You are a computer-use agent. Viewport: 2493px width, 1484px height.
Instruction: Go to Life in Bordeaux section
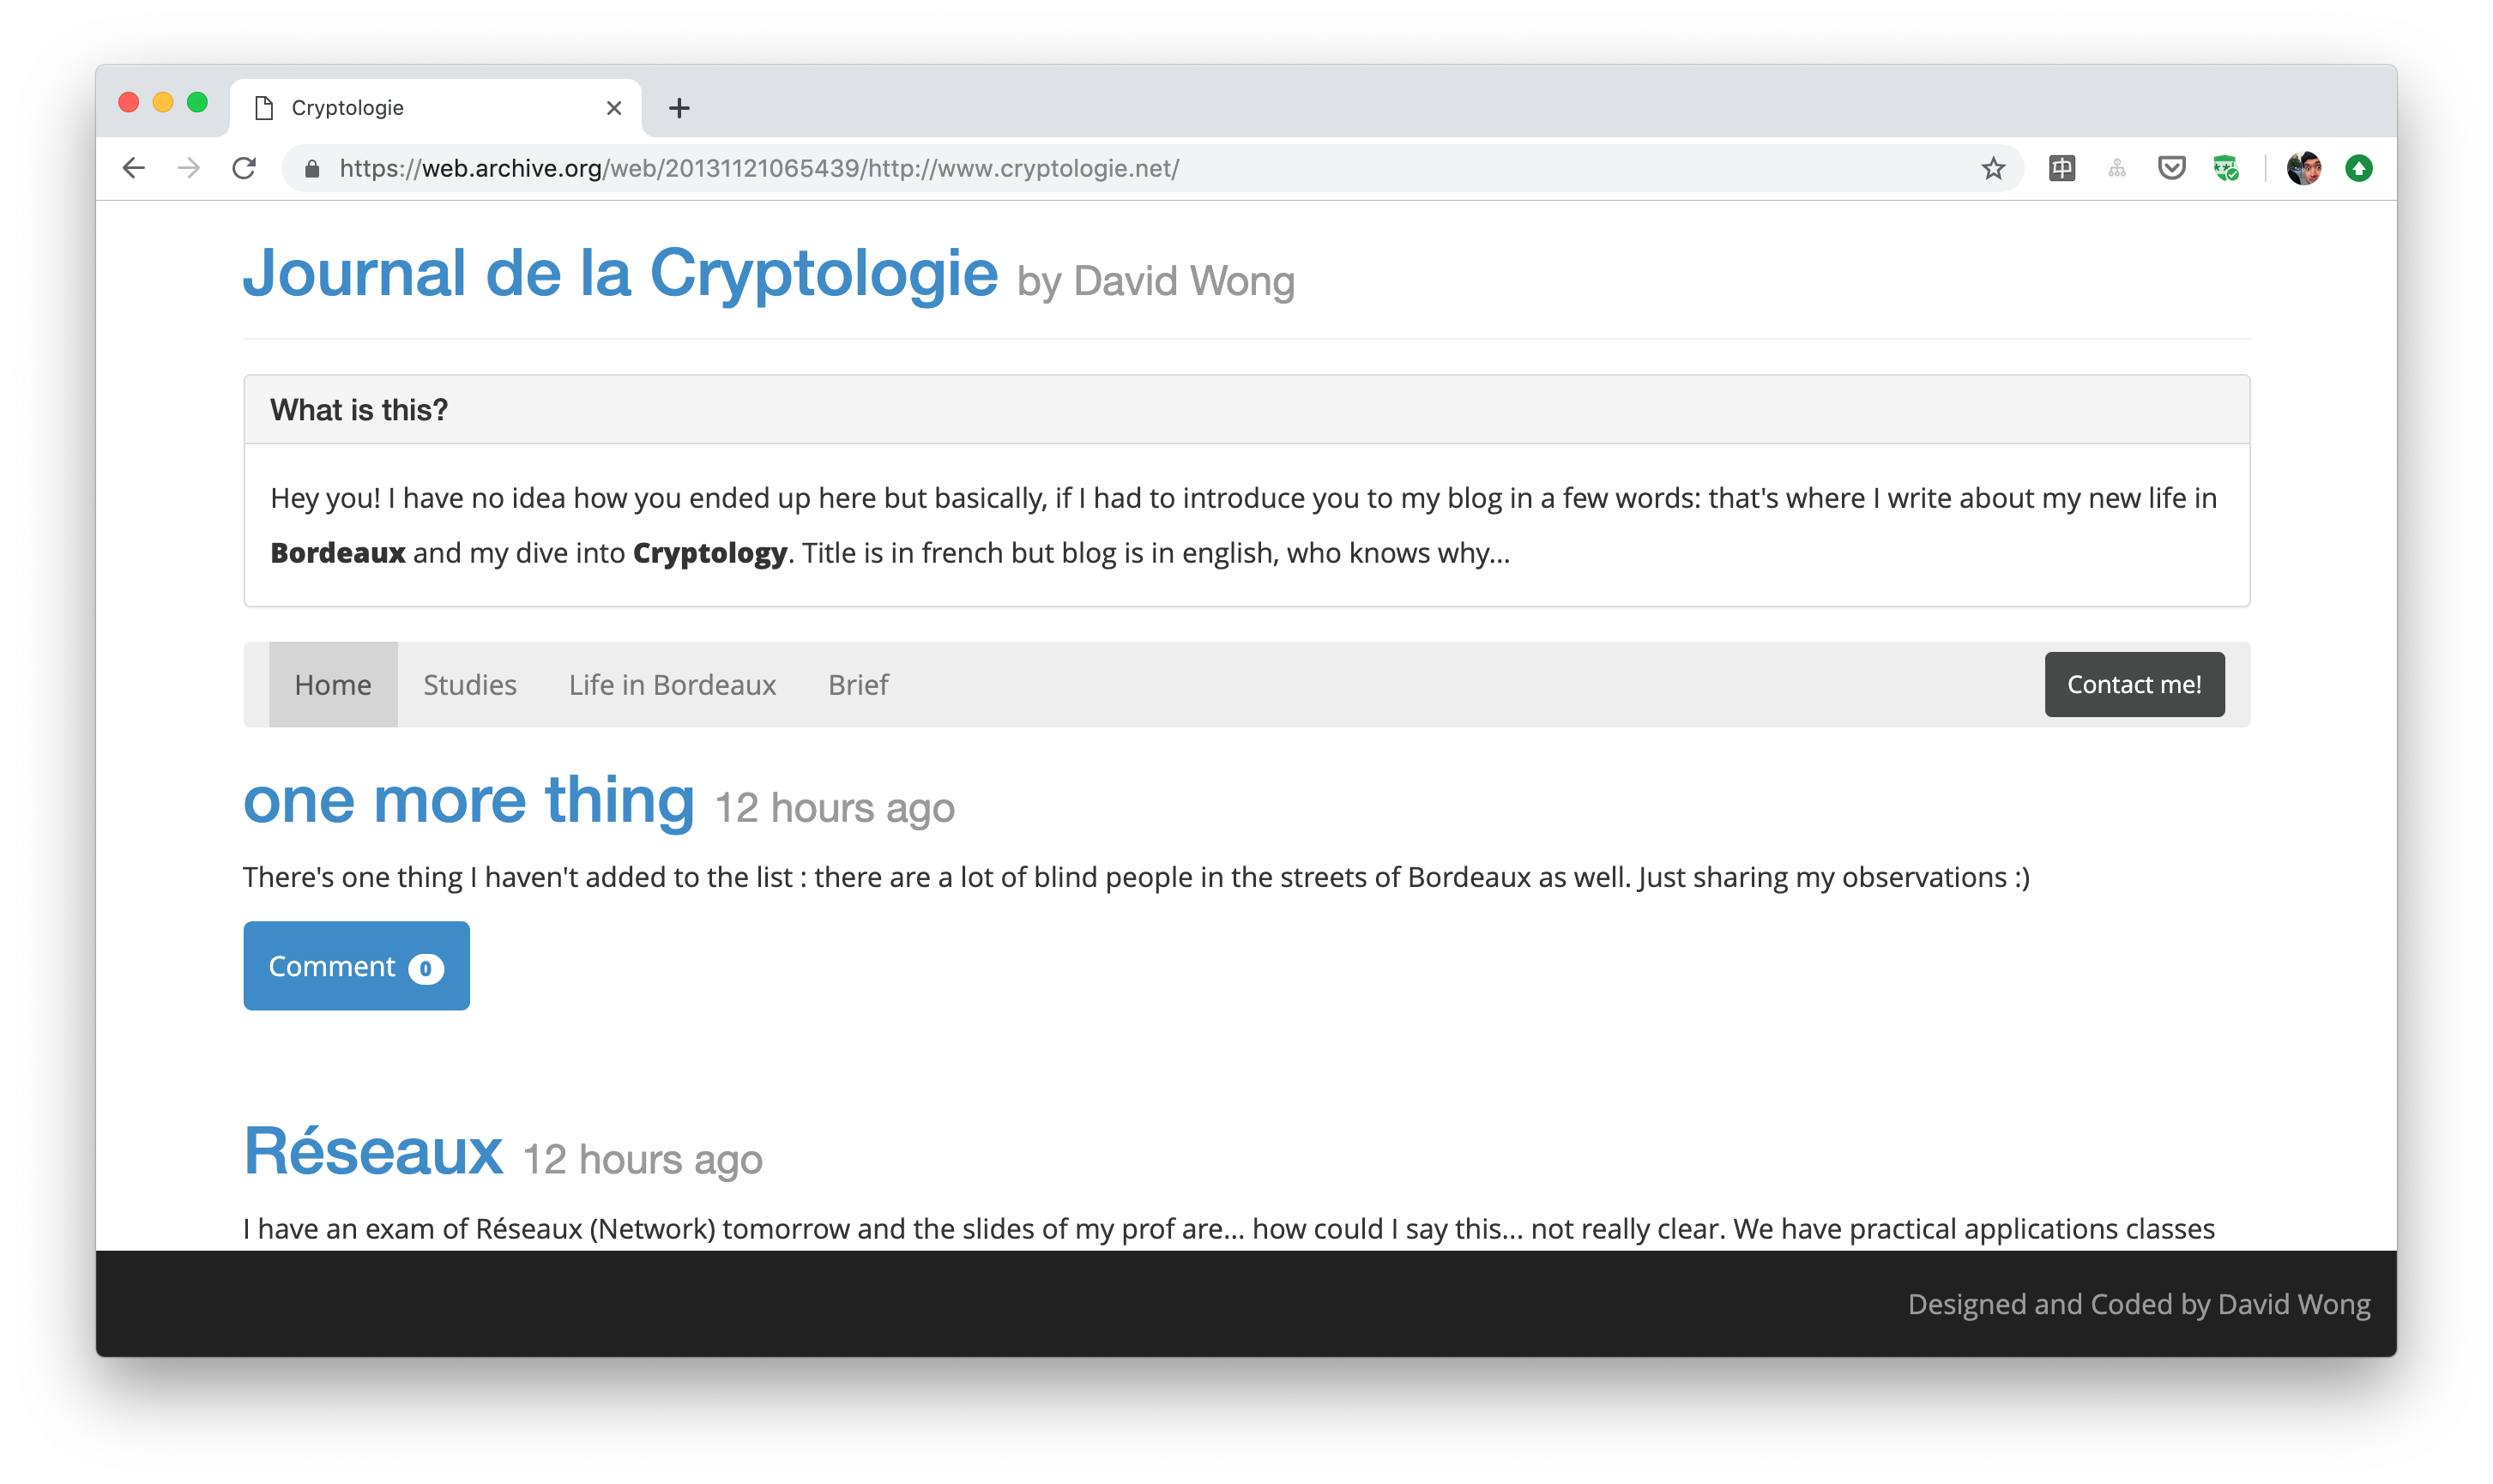672,685
